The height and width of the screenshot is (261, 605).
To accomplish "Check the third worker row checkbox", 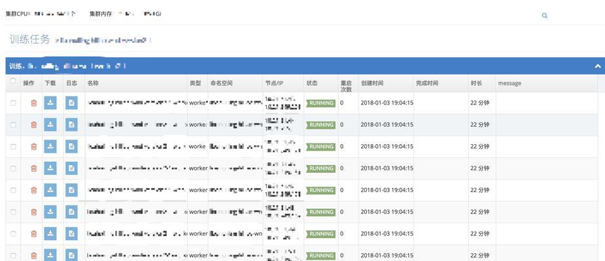I will [x=13, y=147].
